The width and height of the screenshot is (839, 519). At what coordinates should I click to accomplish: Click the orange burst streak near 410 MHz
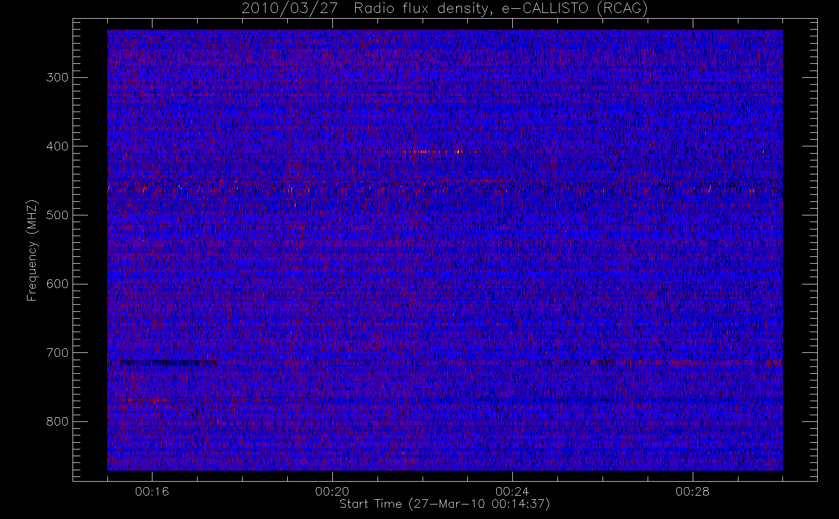(x=433, y=152)
